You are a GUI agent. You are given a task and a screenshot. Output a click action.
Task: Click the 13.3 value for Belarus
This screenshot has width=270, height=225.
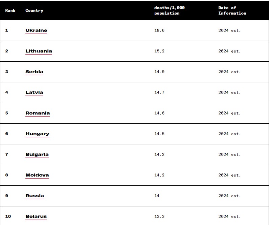pos(159,217)
